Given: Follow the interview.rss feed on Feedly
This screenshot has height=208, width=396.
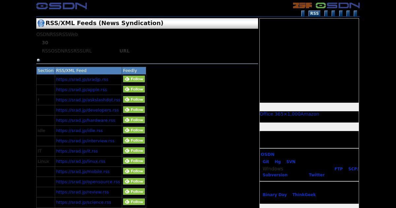Looking at the screenshot, I should pyautogui.click(x=134, y=140).
